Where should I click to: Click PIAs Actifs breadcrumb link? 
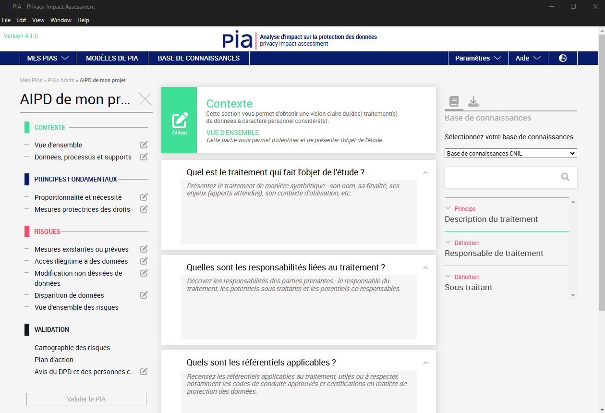coord(61,80)
